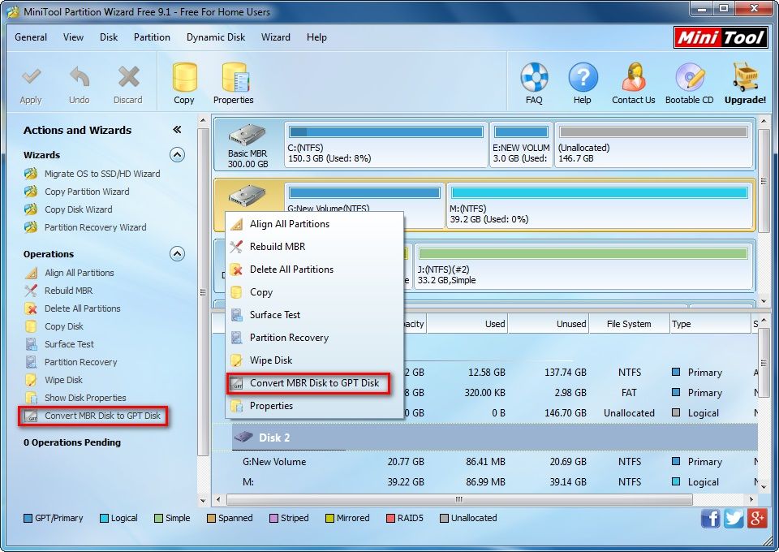
Task: Click the partition list horizontal scrollbar
Action: point(459,499)
